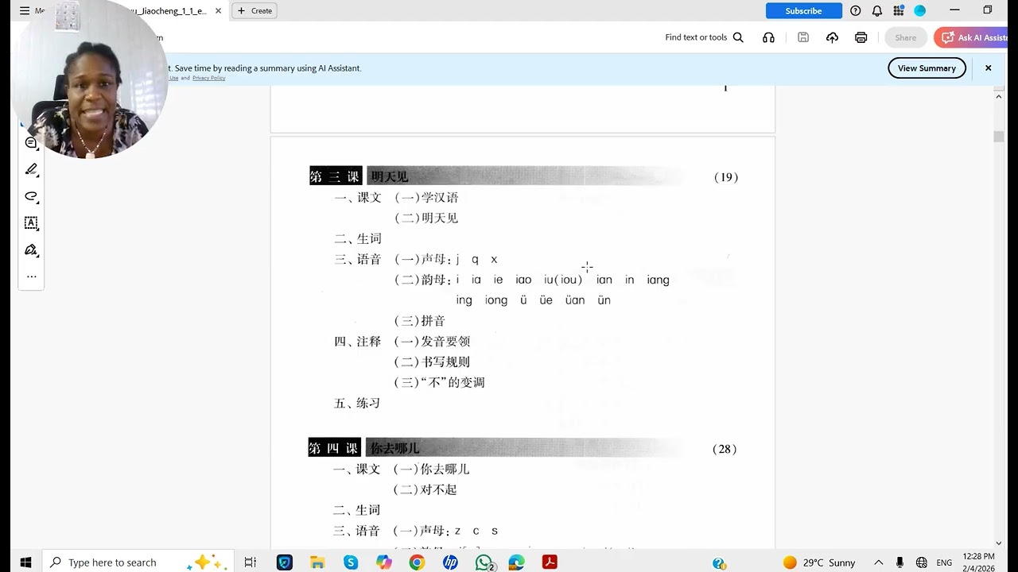Show hidden system tray icons
The image size is (1018, 572).
coord(879,562)
